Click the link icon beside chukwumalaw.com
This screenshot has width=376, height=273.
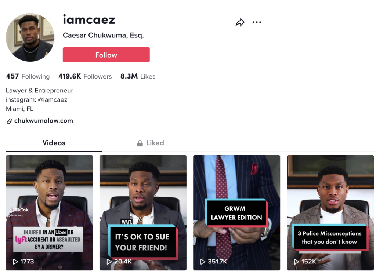coord(10,121)
